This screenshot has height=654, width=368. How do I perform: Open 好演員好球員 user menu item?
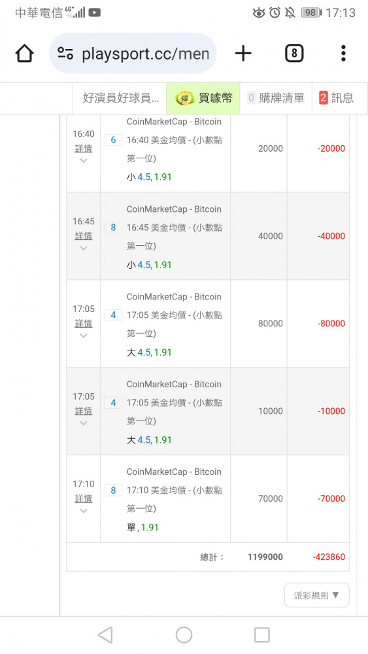coord(120,98)
